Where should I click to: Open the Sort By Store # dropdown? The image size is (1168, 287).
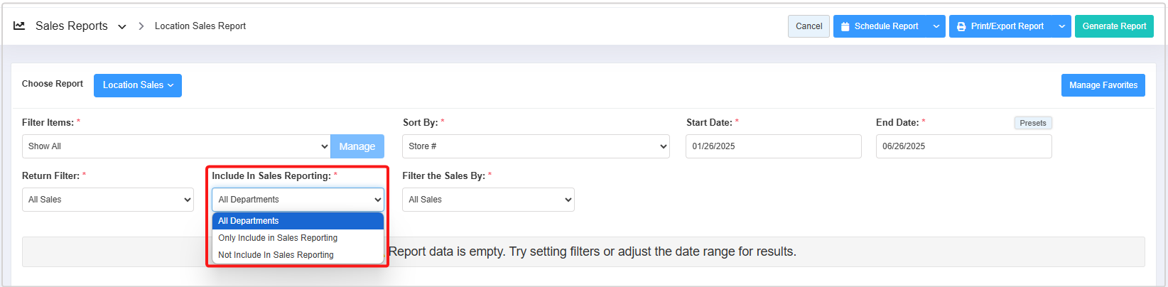[x=536, y=146]
